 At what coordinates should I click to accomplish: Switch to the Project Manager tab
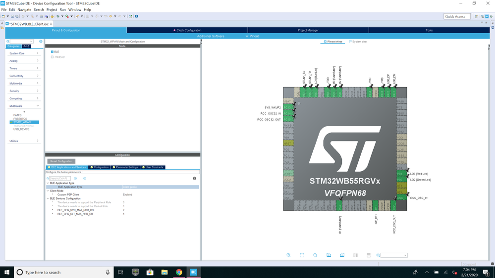tap(308, 30)
